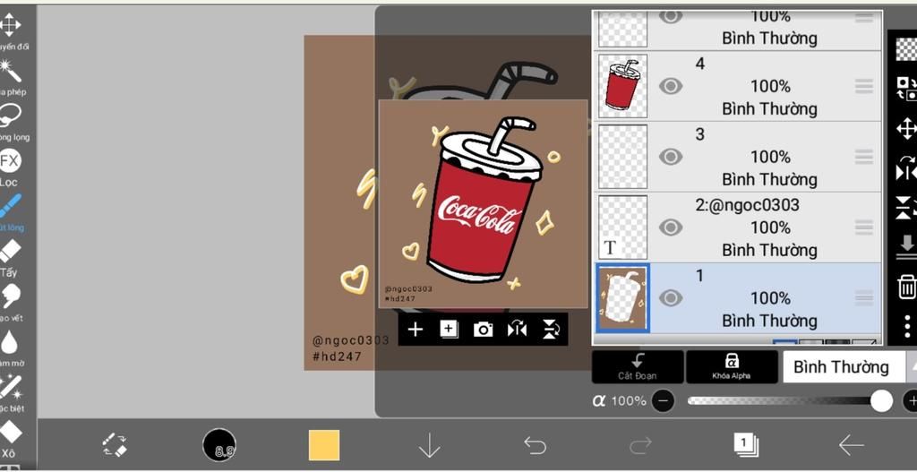The width and height of the screenshot is (917, 472).
Task: Toggle visibility of the topmost layer
Action: [670, 16]
